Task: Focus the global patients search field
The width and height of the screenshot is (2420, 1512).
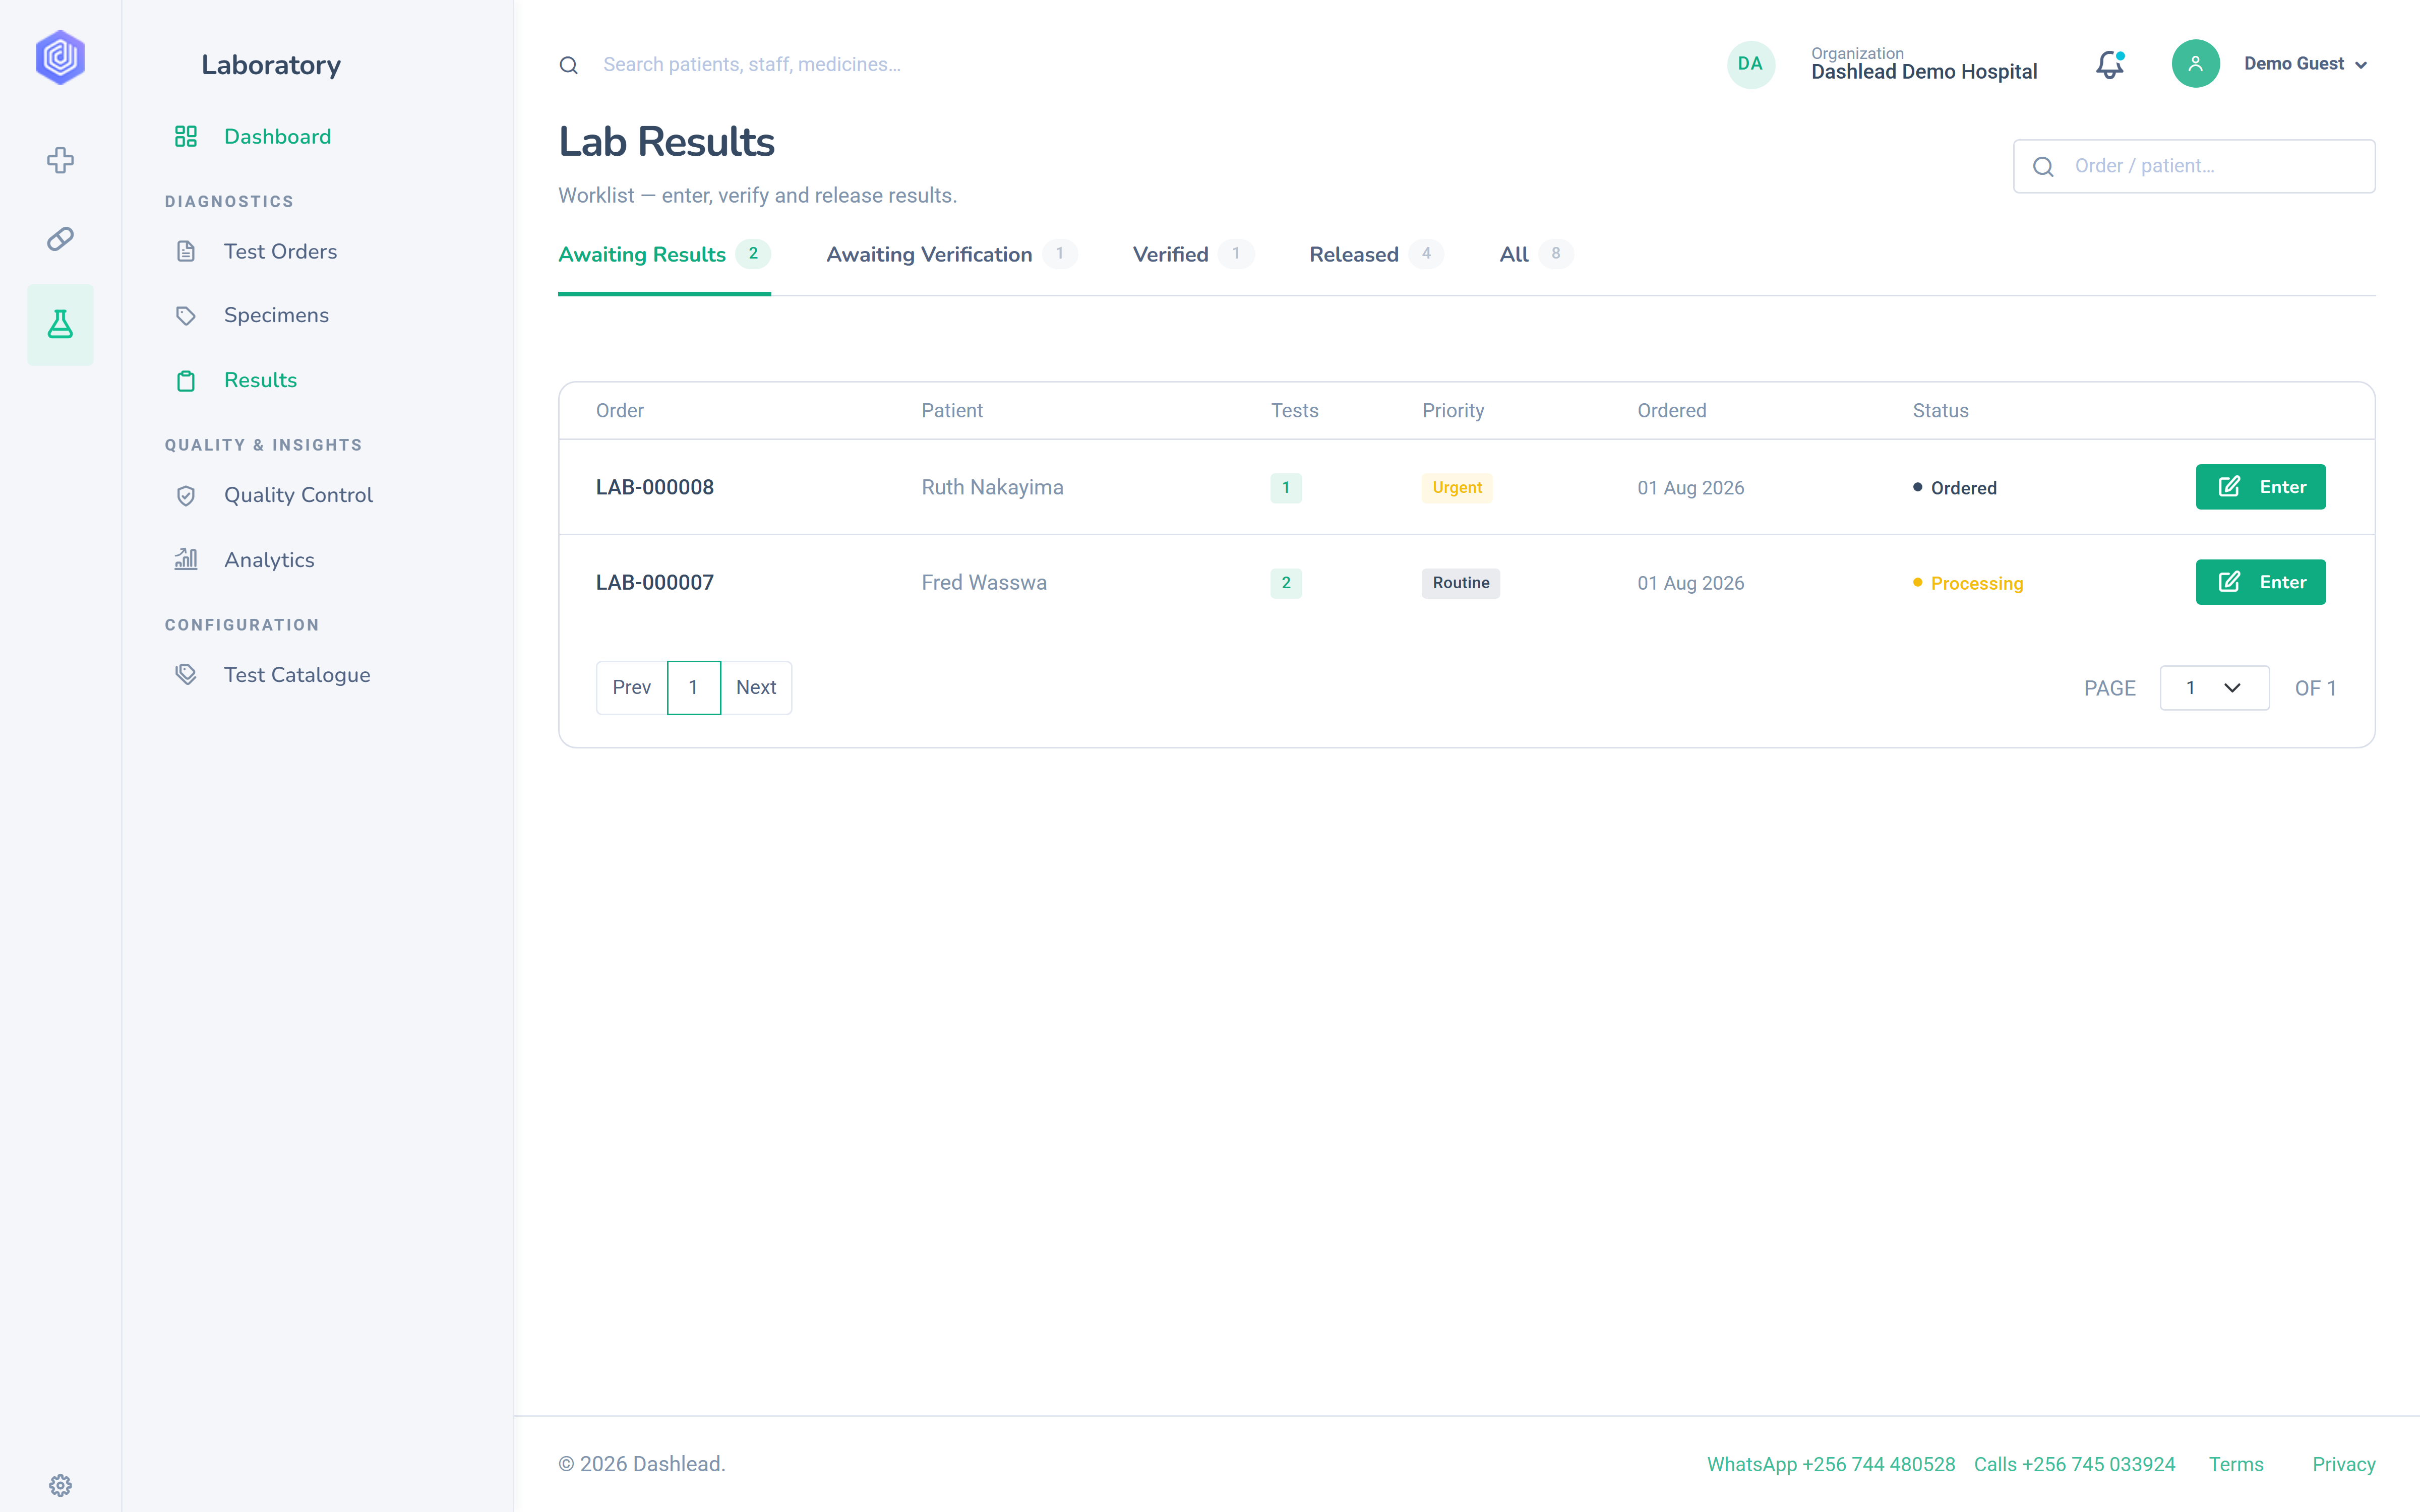Action: click(x=752, y=64)
